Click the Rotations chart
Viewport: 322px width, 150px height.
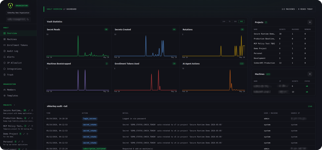click(213, 46)
